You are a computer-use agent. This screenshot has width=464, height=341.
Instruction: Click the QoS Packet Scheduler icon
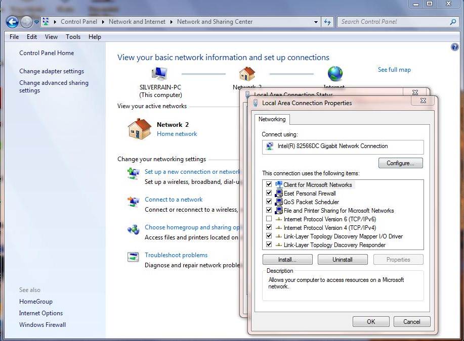point(279,202)
